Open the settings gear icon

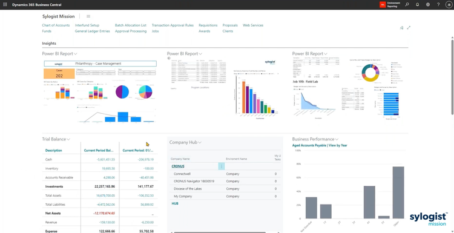(x=428, y=5)
